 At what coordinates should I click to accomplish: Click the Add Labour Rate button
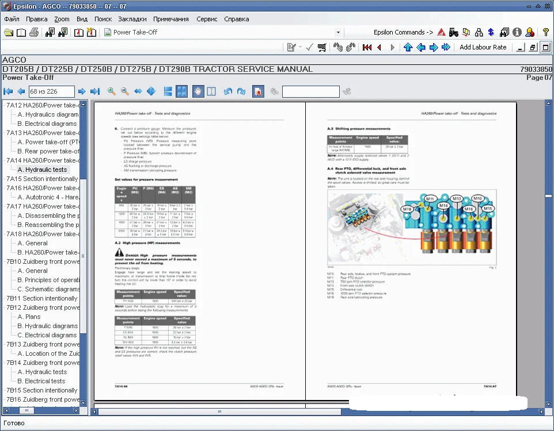[x=483, y=47]
